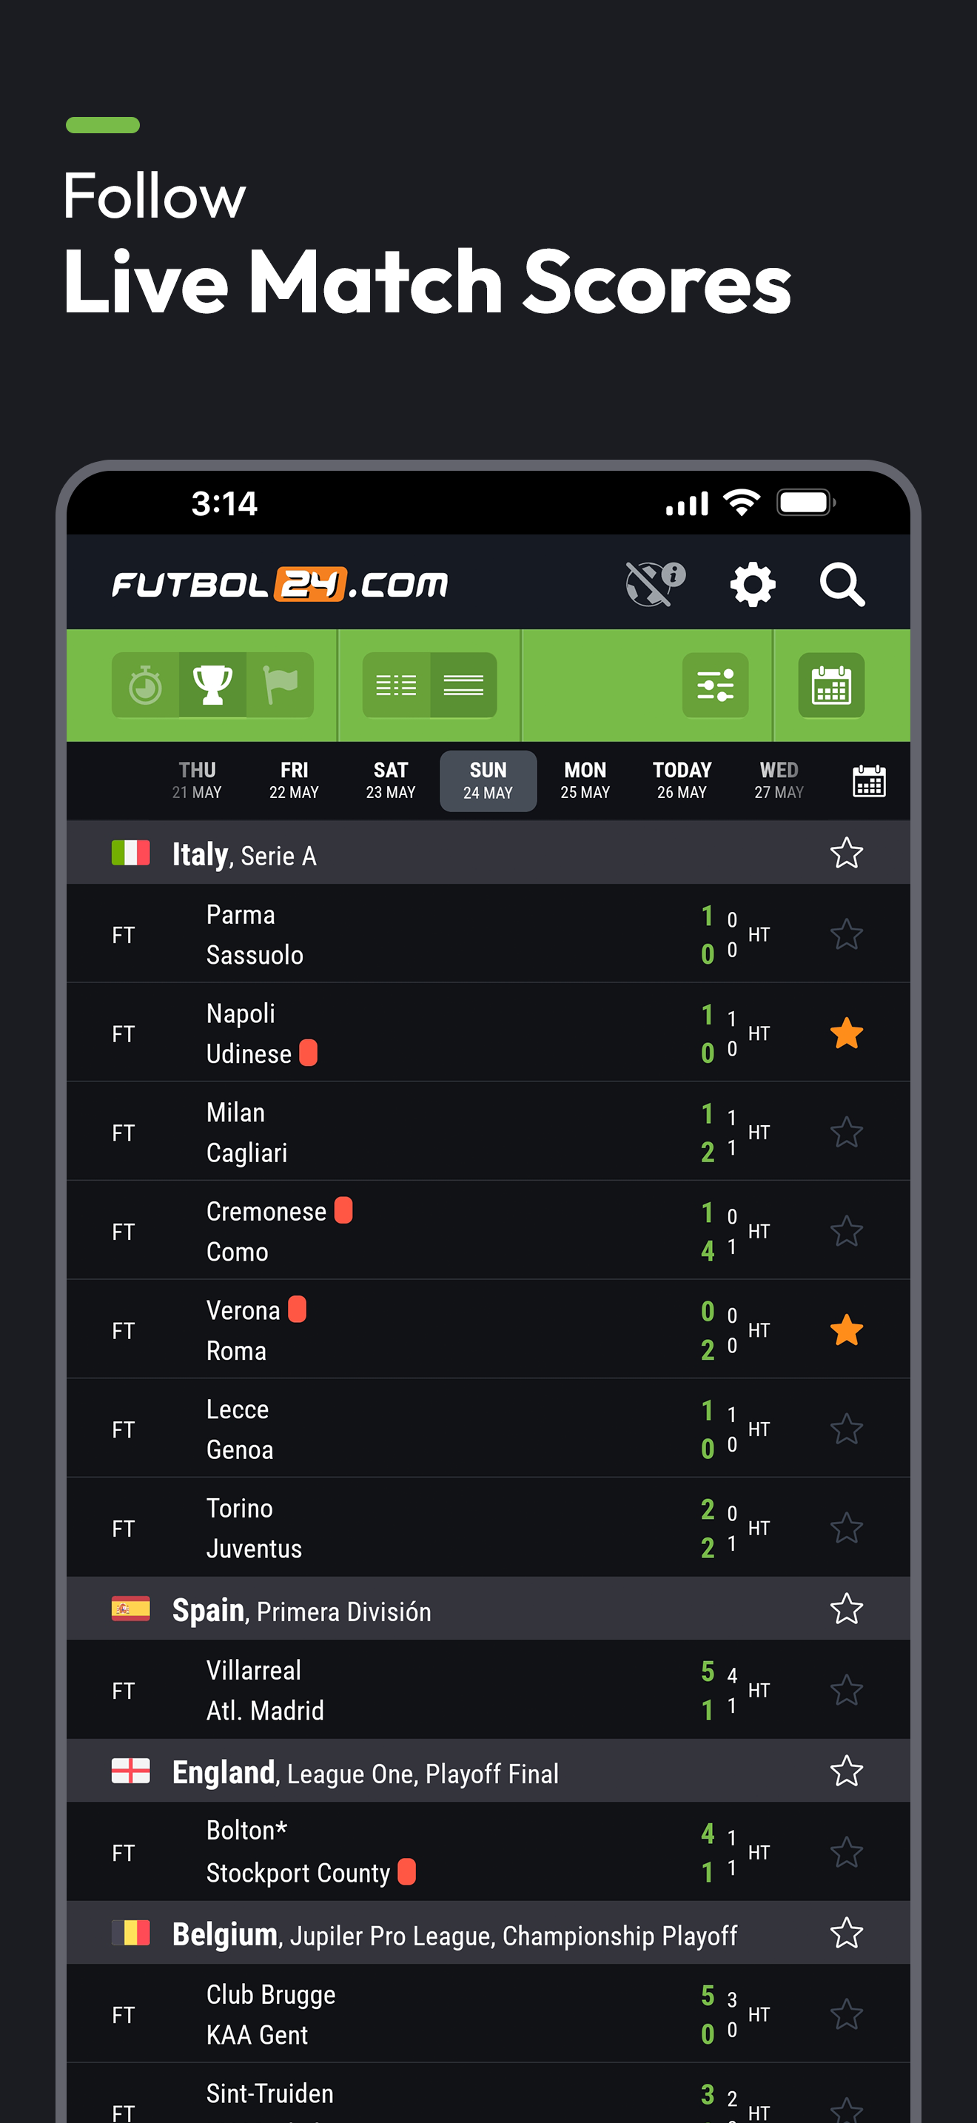
Task: Open the Torino vs Juventus match
Action: pos(488,1527)
